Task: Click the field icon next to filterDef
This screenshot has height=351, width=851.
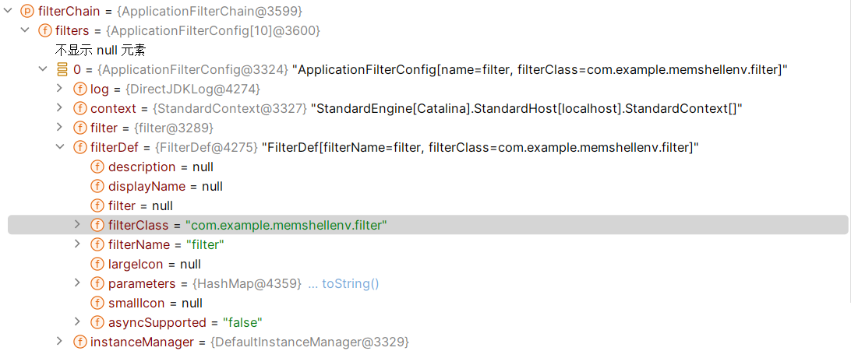Action: 79,147
